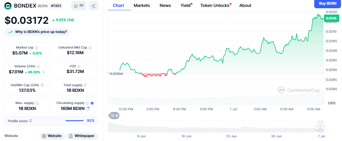Screen dimensions: 342x141
Task: Show info tooltip for Profile score
Action: click(x=30, y=121)
